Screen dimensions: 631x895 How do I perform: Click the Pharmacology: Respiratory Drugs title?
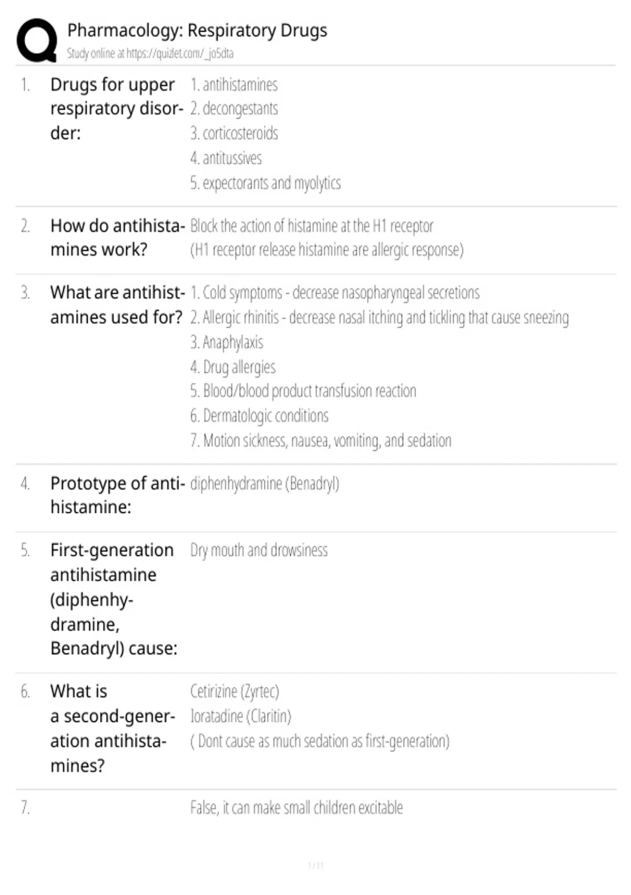coord(197,31)
